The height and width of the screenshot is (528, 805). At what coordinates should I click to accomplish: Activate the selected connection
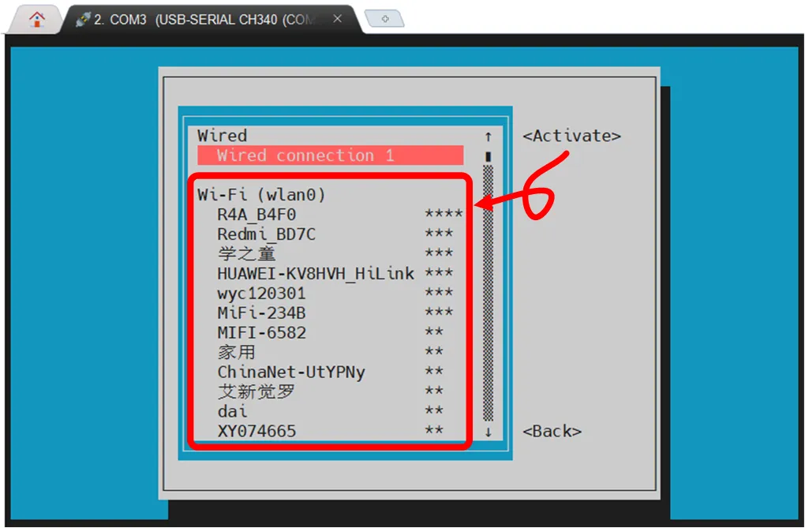[x=572, y=136]
